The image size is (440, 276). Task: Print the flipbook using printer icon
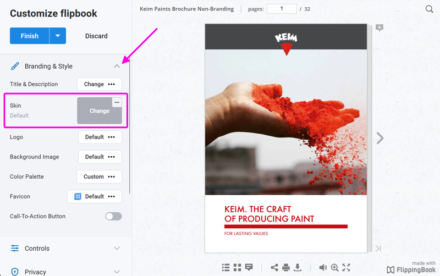pos(286,267)
